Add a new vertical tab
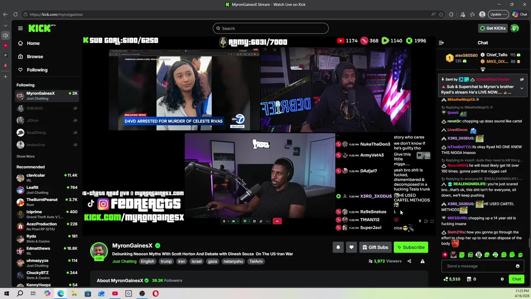 5,76
